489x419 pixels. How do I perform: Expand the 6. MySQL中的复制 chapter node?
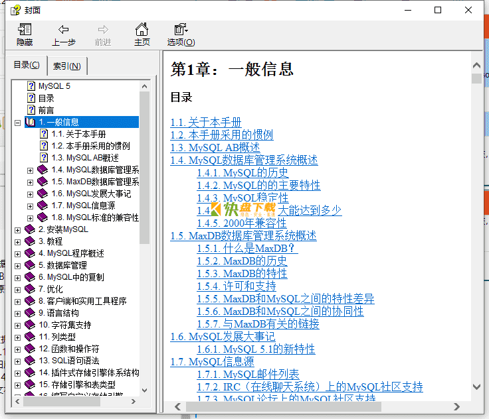click(x=17, y=278)
